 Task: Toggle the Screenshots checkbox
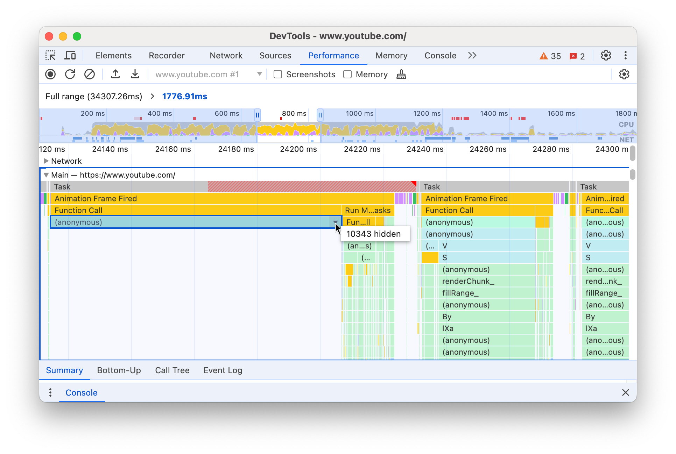[x=278, y=75]
